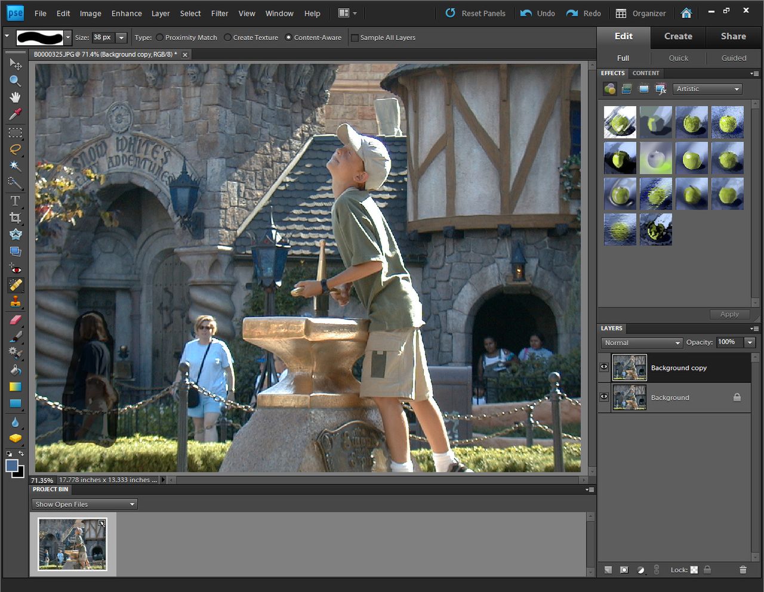Show Filters category in Effects panel
Screen dimensions: 764x592
609,89
